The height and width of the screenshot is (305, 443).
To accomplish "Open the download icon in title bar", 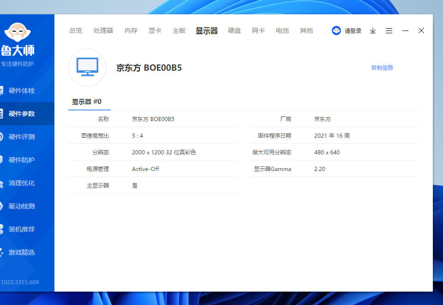I will (373, 30).
